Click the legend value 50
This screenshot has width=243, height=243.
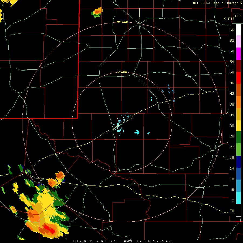(x=232, y=72)
